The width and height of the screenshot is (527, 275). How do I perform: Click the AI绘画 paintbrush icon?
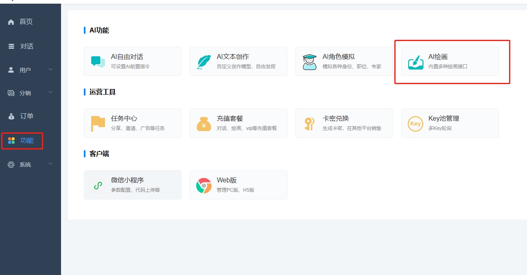(x=415, y=62)
